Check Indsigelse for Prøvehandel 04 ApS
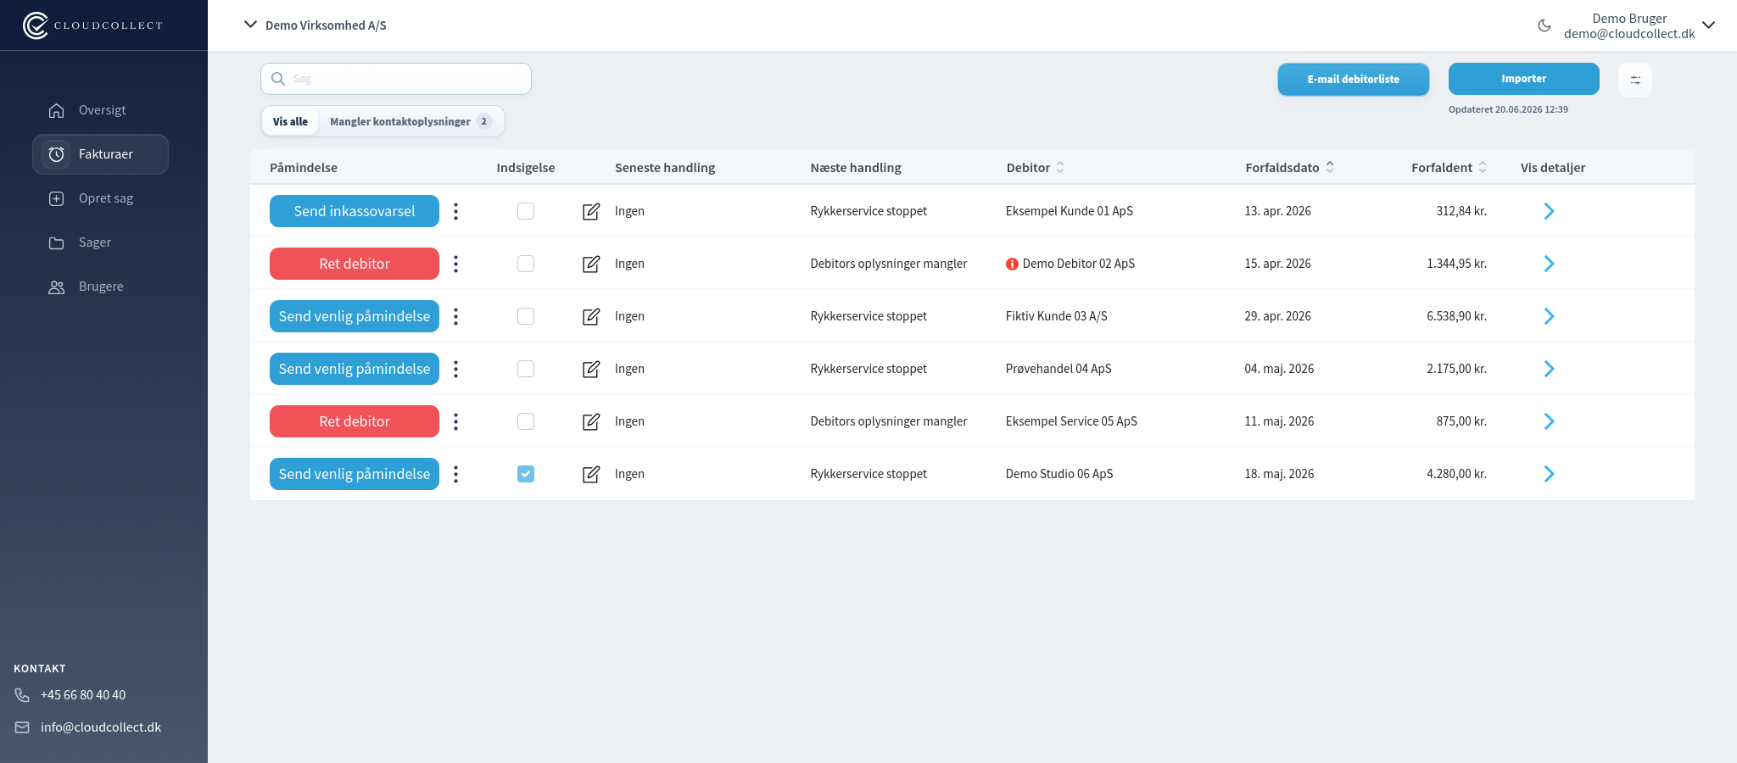The height and width of the screenshot is (763, 1737). (x=526, y=369)
